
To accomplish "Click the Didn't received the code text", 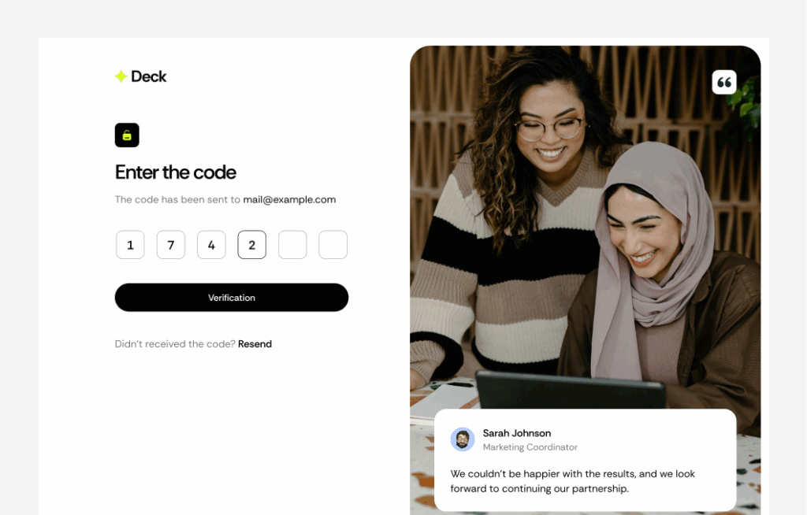I will click(175, 343).
